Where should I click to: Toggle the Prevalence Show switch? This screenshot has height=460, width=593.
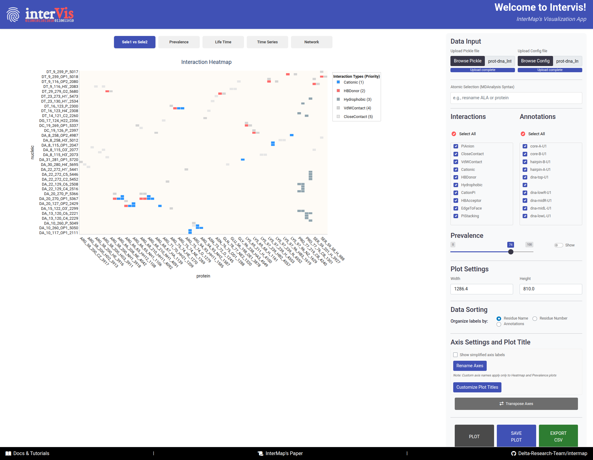558,245
